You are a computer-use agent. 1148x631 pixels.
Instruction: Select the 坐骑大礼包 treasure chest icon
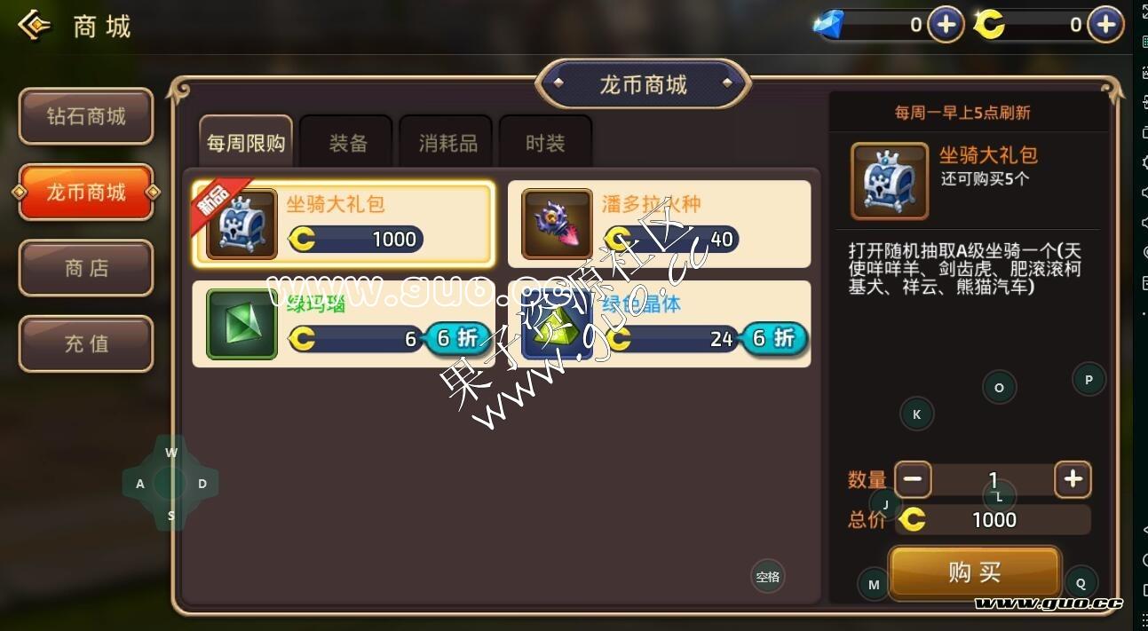pos(241,224)
